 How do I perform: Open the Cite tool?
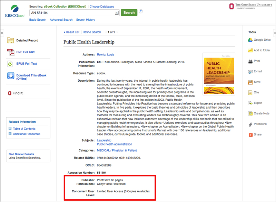[x=256, y=92]
